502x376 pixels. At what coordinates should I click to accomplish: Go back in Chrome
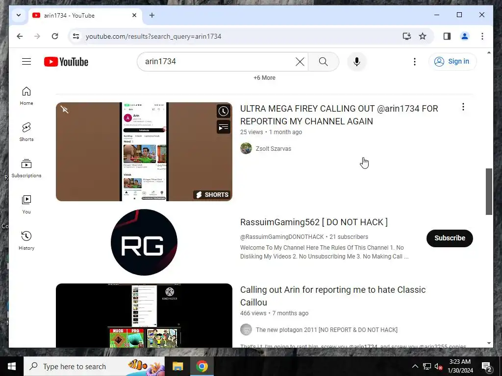point(20,36)
